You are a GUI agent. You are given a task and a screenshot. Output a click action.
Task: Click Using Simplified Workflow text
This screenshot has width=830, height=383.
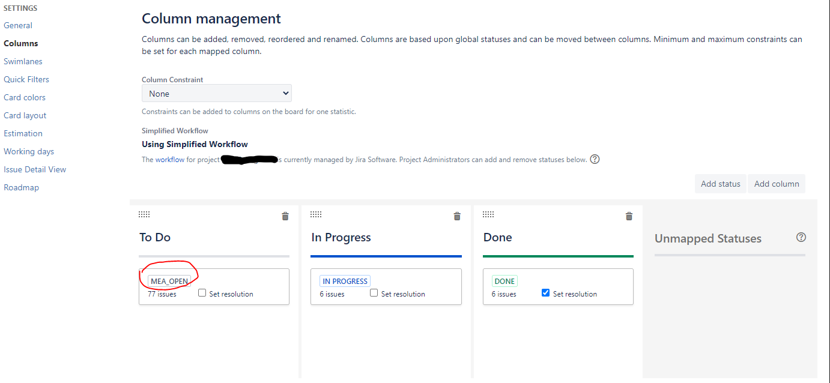pyautogui.click(x=195, y=144)
